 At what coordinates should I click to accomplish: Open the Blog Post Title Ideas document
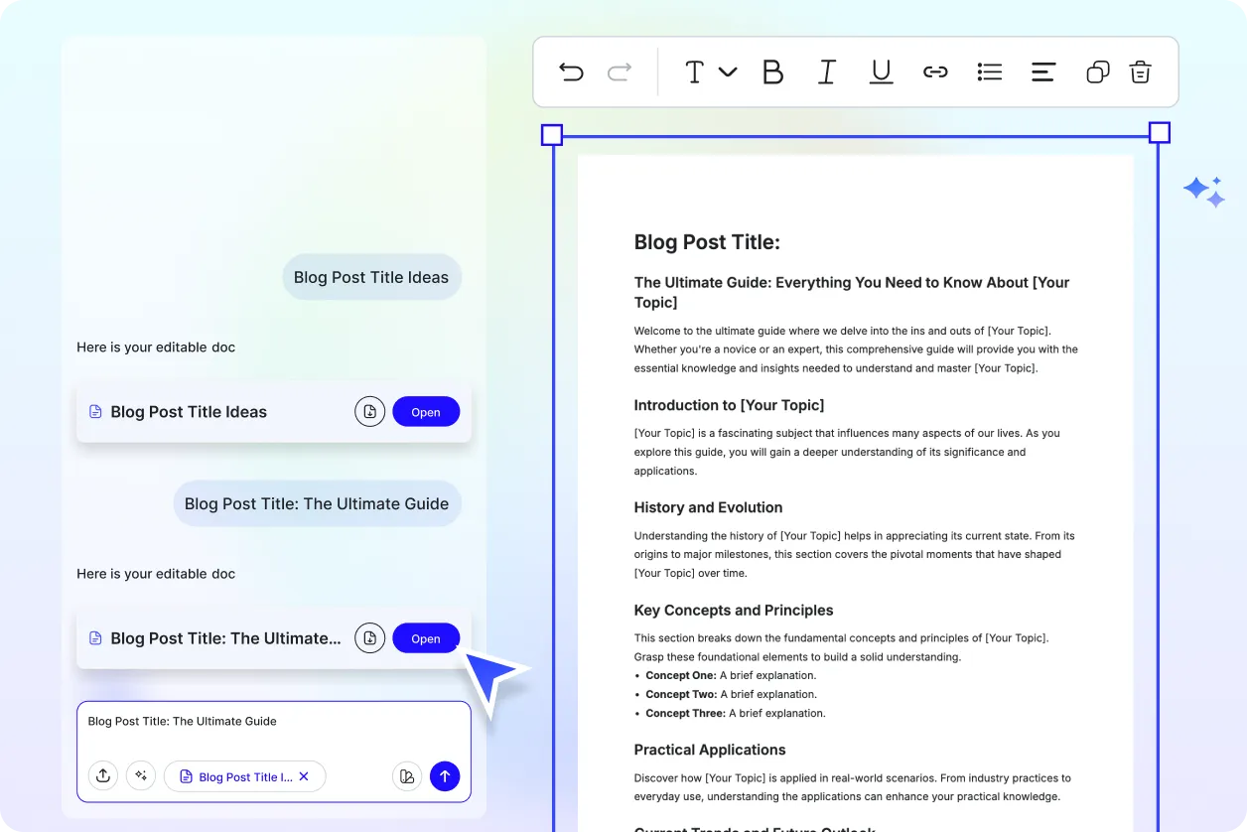point(426,411)
